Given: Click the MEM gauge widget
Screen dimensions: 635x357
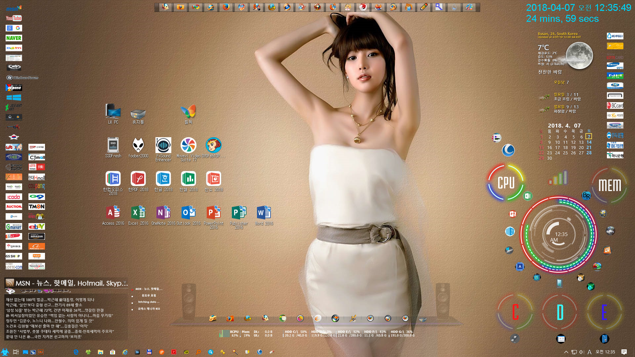Looking at the screenshot, I should click(x=610, y=185).
